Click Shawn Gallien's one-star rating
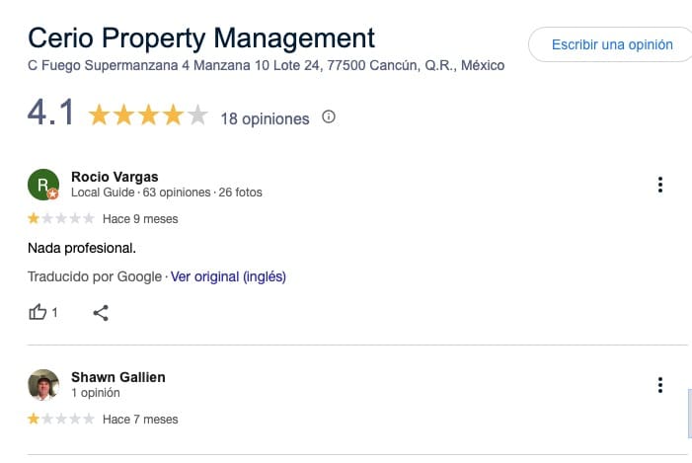Viewport: 692px width, 463px height. click(x=61, y=420)
